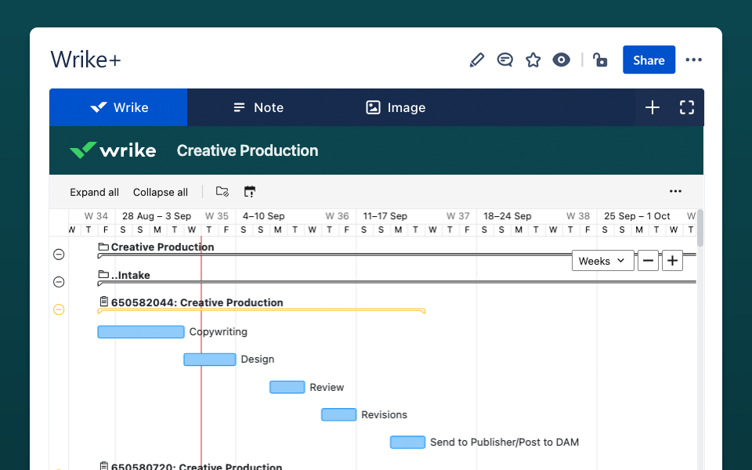Switch to the Note tab
The width and height of the screenshot is (752, 470).
pos(258,107)
